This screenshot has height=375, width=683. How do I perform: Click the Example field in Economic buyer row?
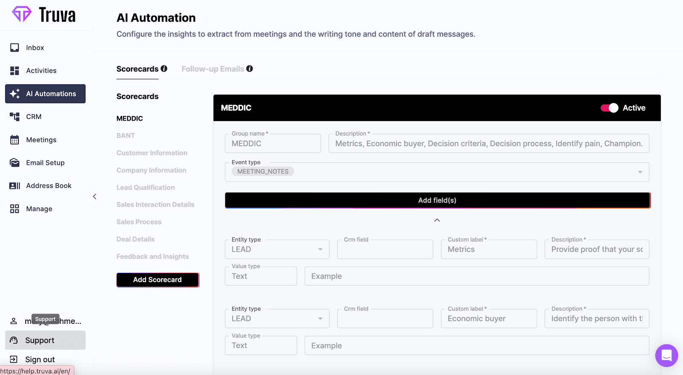[477, 346]
